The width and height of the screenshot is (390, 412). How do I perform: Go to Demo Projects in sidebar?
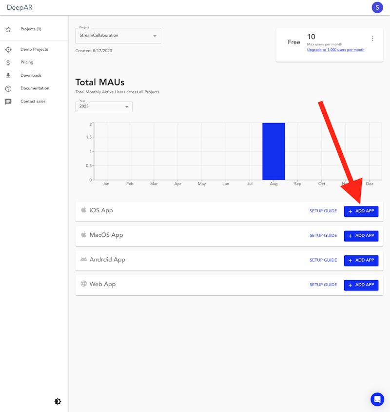coord(34,49)
